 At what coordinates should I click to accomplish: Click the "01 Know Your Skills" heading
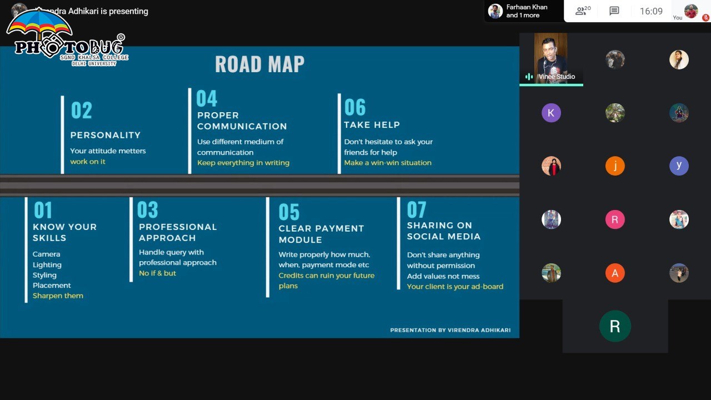pyautogui.click(x=64, y=232)
